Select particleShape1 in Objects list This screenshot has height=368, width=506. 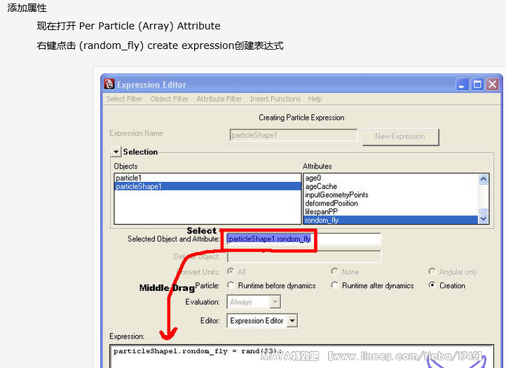[139, 187]
